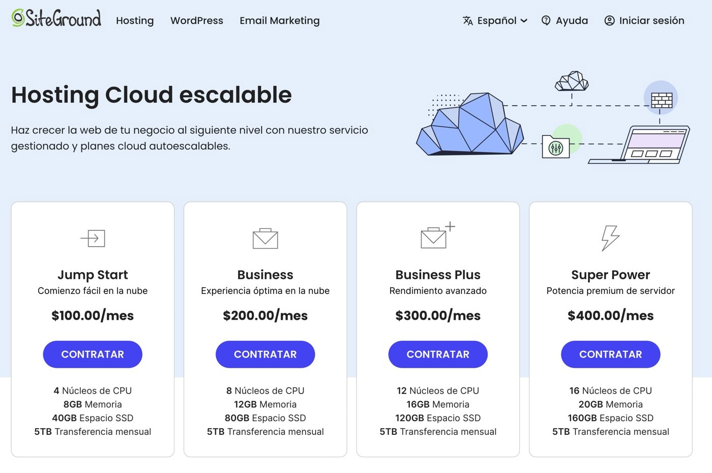This screenshot has height=473, width=712.
Task: Click the small outlined cloud icon
Action: (x=572, y=81)
